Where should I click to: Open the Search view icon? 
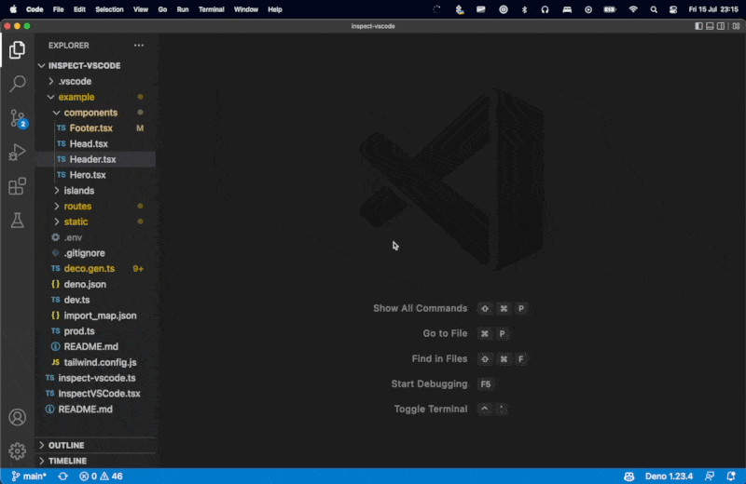(x=17, y=84)
